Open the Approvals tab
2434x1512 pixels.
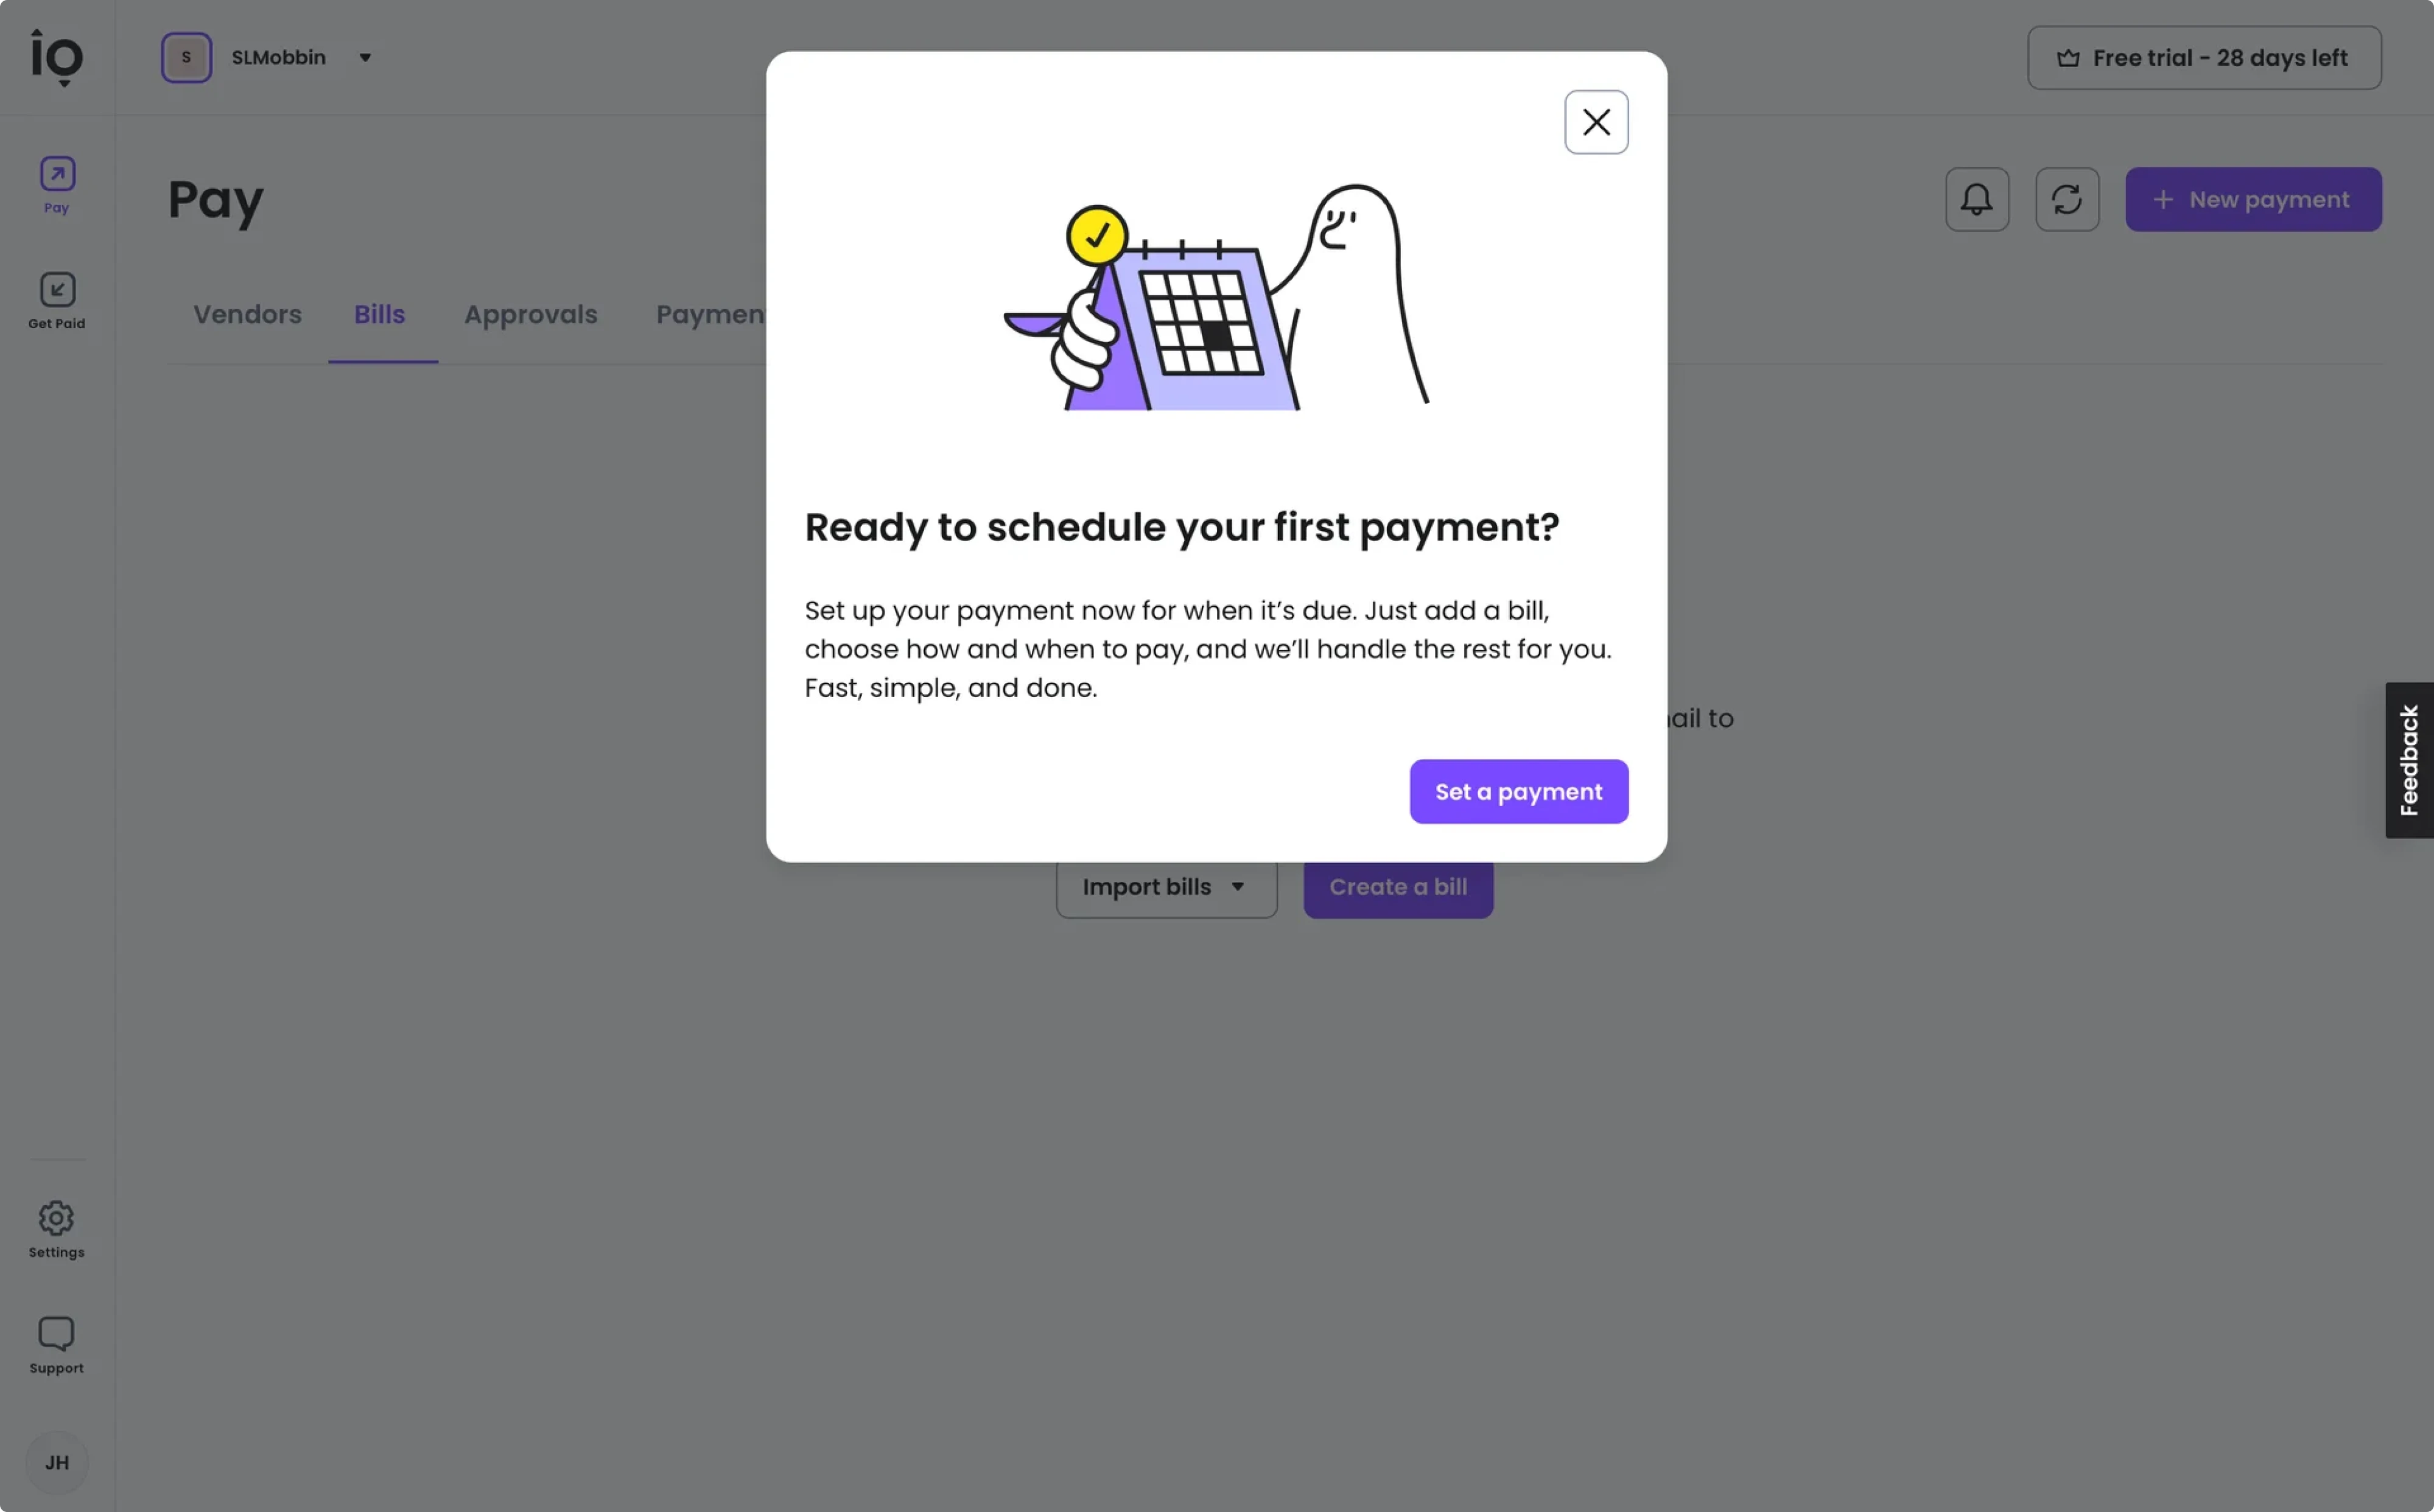coord(530,314)
